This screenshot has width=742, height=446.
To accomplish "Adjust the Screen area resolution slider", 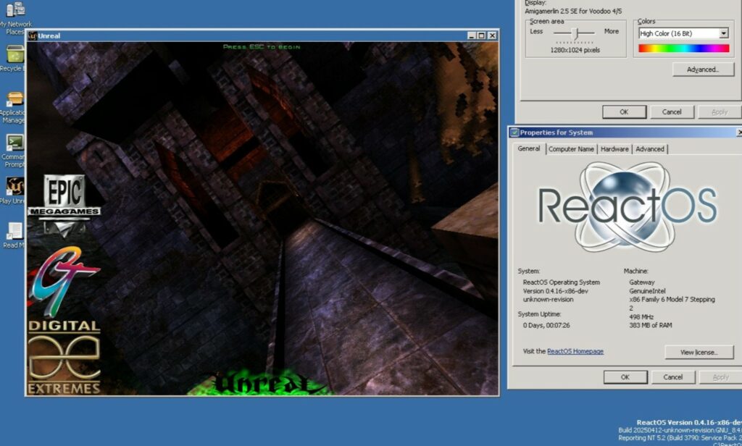I will (575, 33).
